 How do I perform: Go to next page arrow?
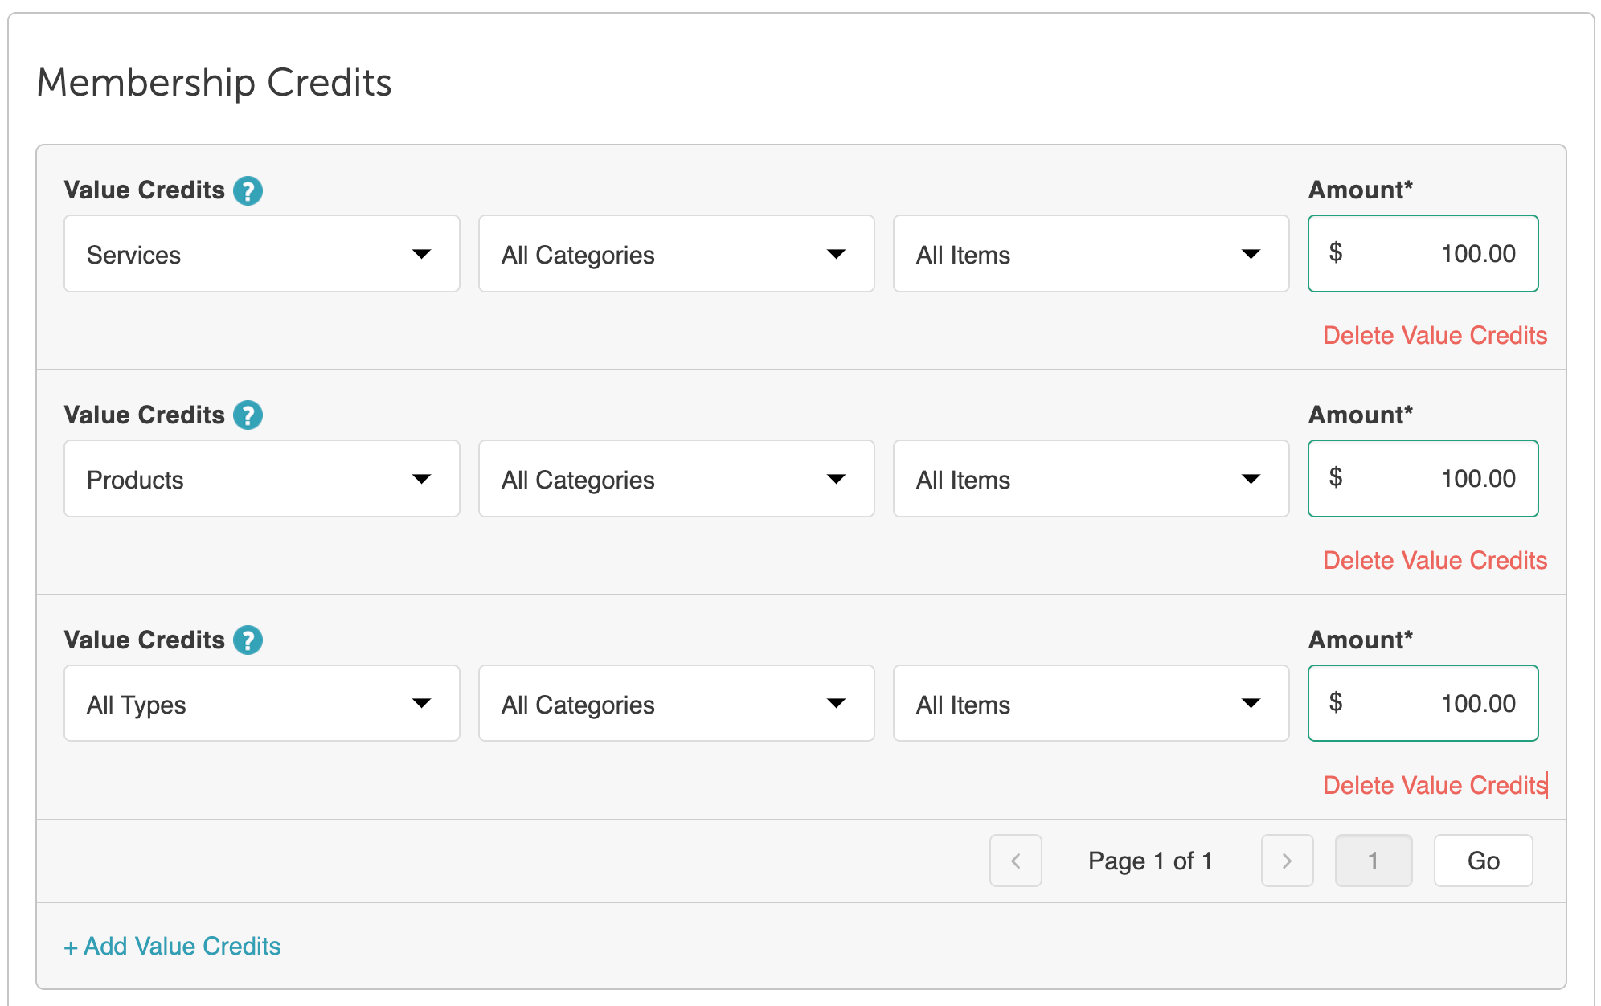(x=1287, y=861)
